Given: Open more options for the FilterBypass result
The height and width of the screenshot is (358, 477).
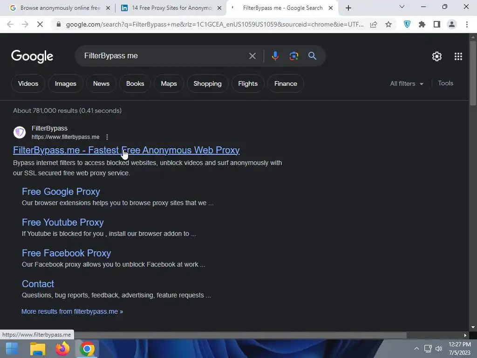Looking at the screenshot, I should coord(107,137).
